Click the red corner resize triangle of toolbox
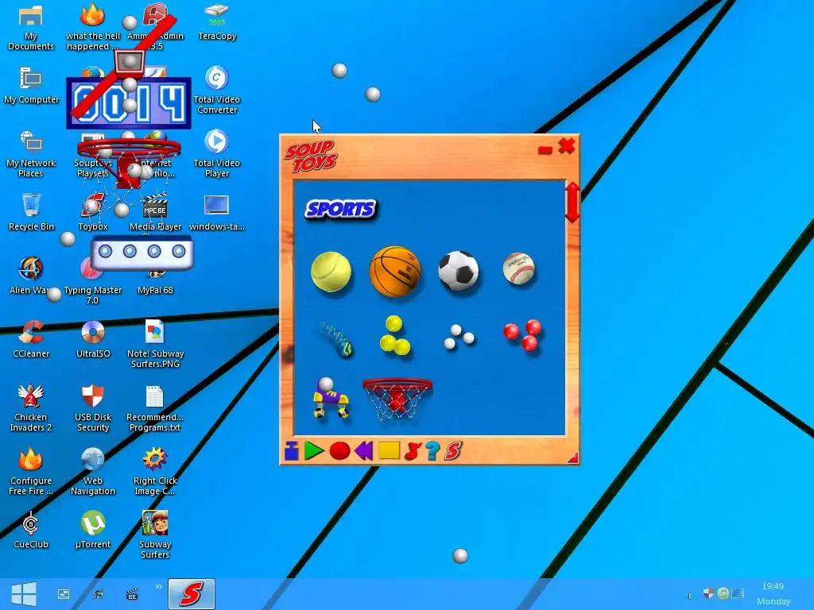814x610 pixels. point(573,457)
